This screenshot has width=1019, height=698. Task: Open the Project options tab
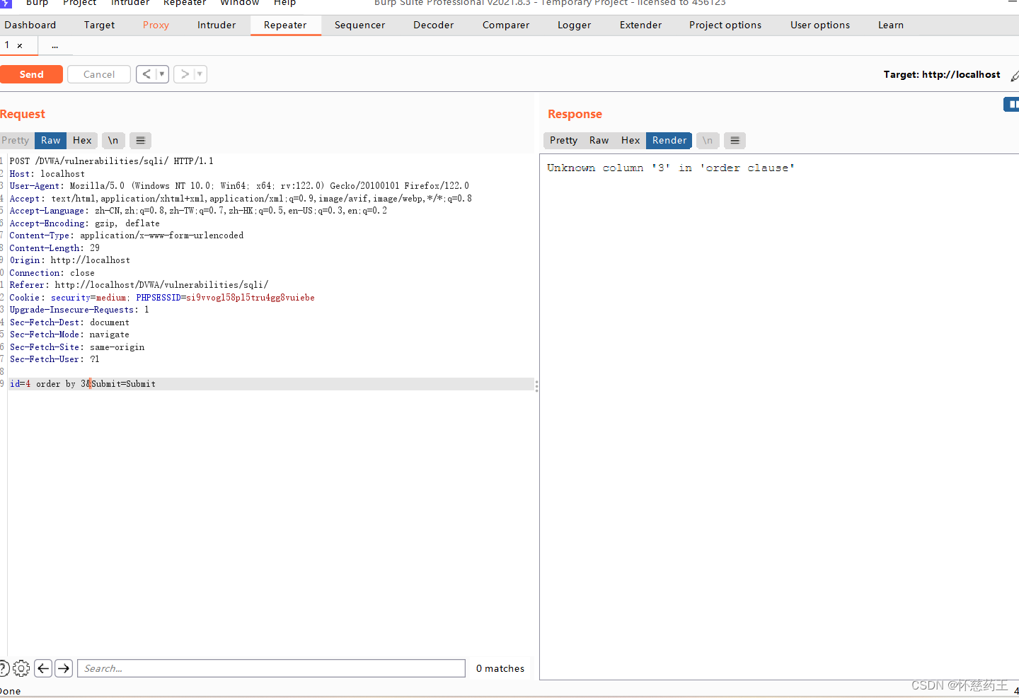coord(725,25)
